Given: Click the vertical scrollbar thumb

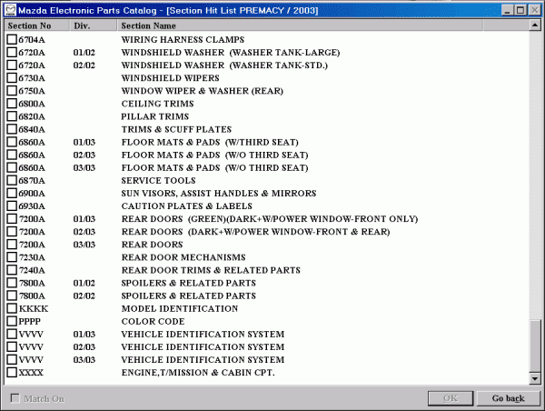Looking at the screenshot, I should coord(535,346).
